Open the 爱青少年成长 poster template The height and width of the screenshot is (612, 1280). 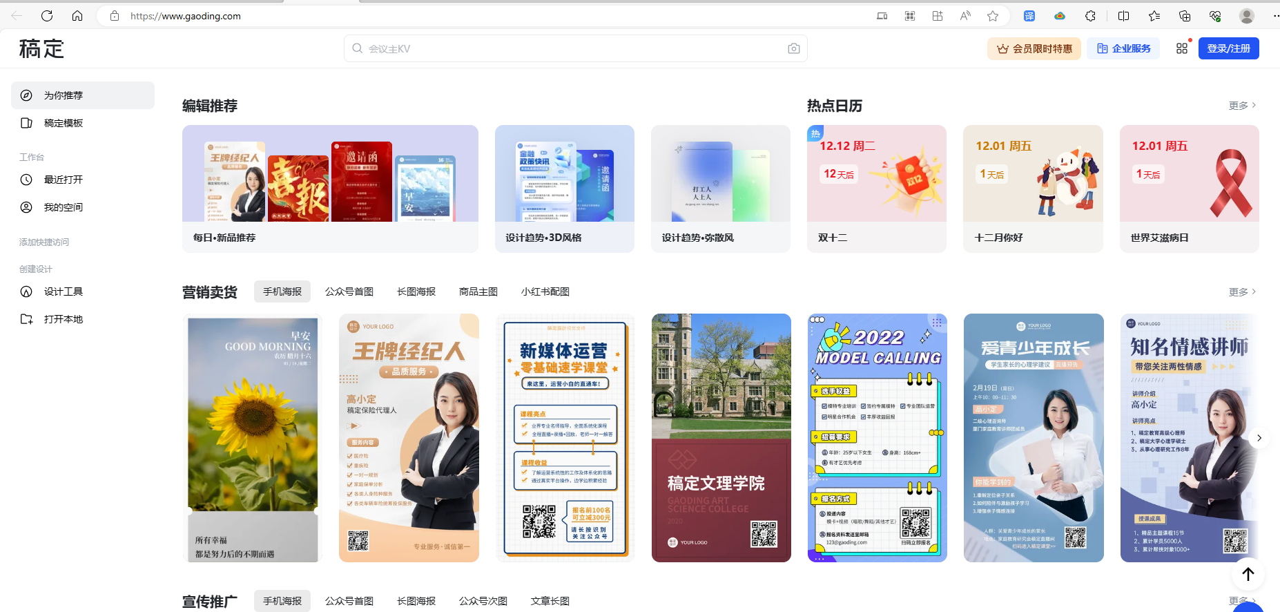[x=1034, y=438]
